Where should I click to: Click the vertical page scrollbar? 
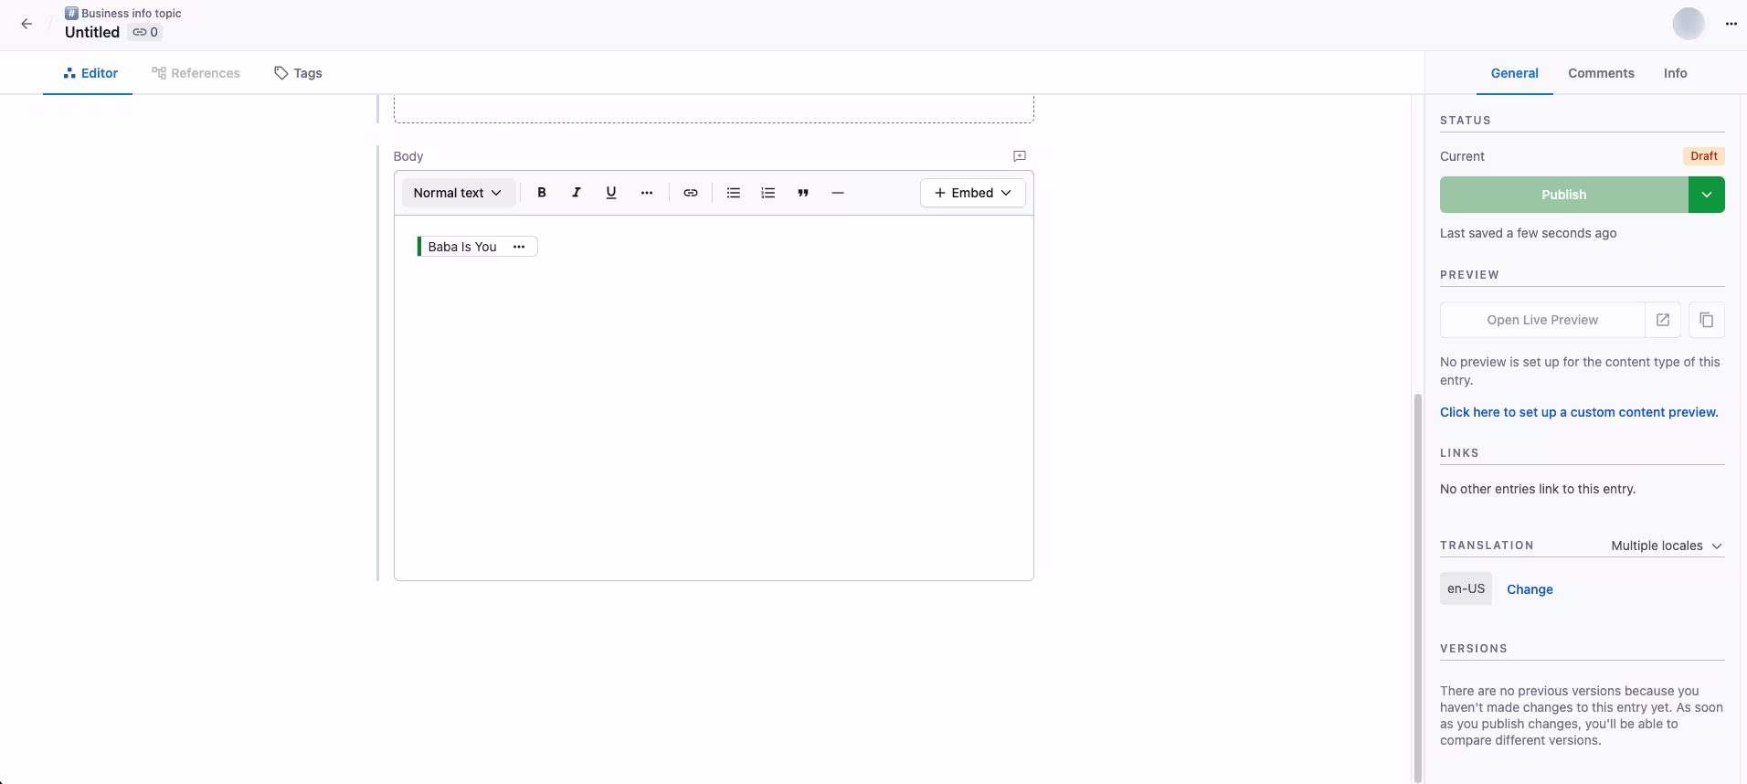[x=1418, y=588]
